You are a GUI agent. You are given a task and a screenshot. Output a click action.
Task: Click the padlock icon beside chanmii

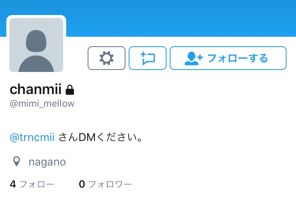(70, 90)
